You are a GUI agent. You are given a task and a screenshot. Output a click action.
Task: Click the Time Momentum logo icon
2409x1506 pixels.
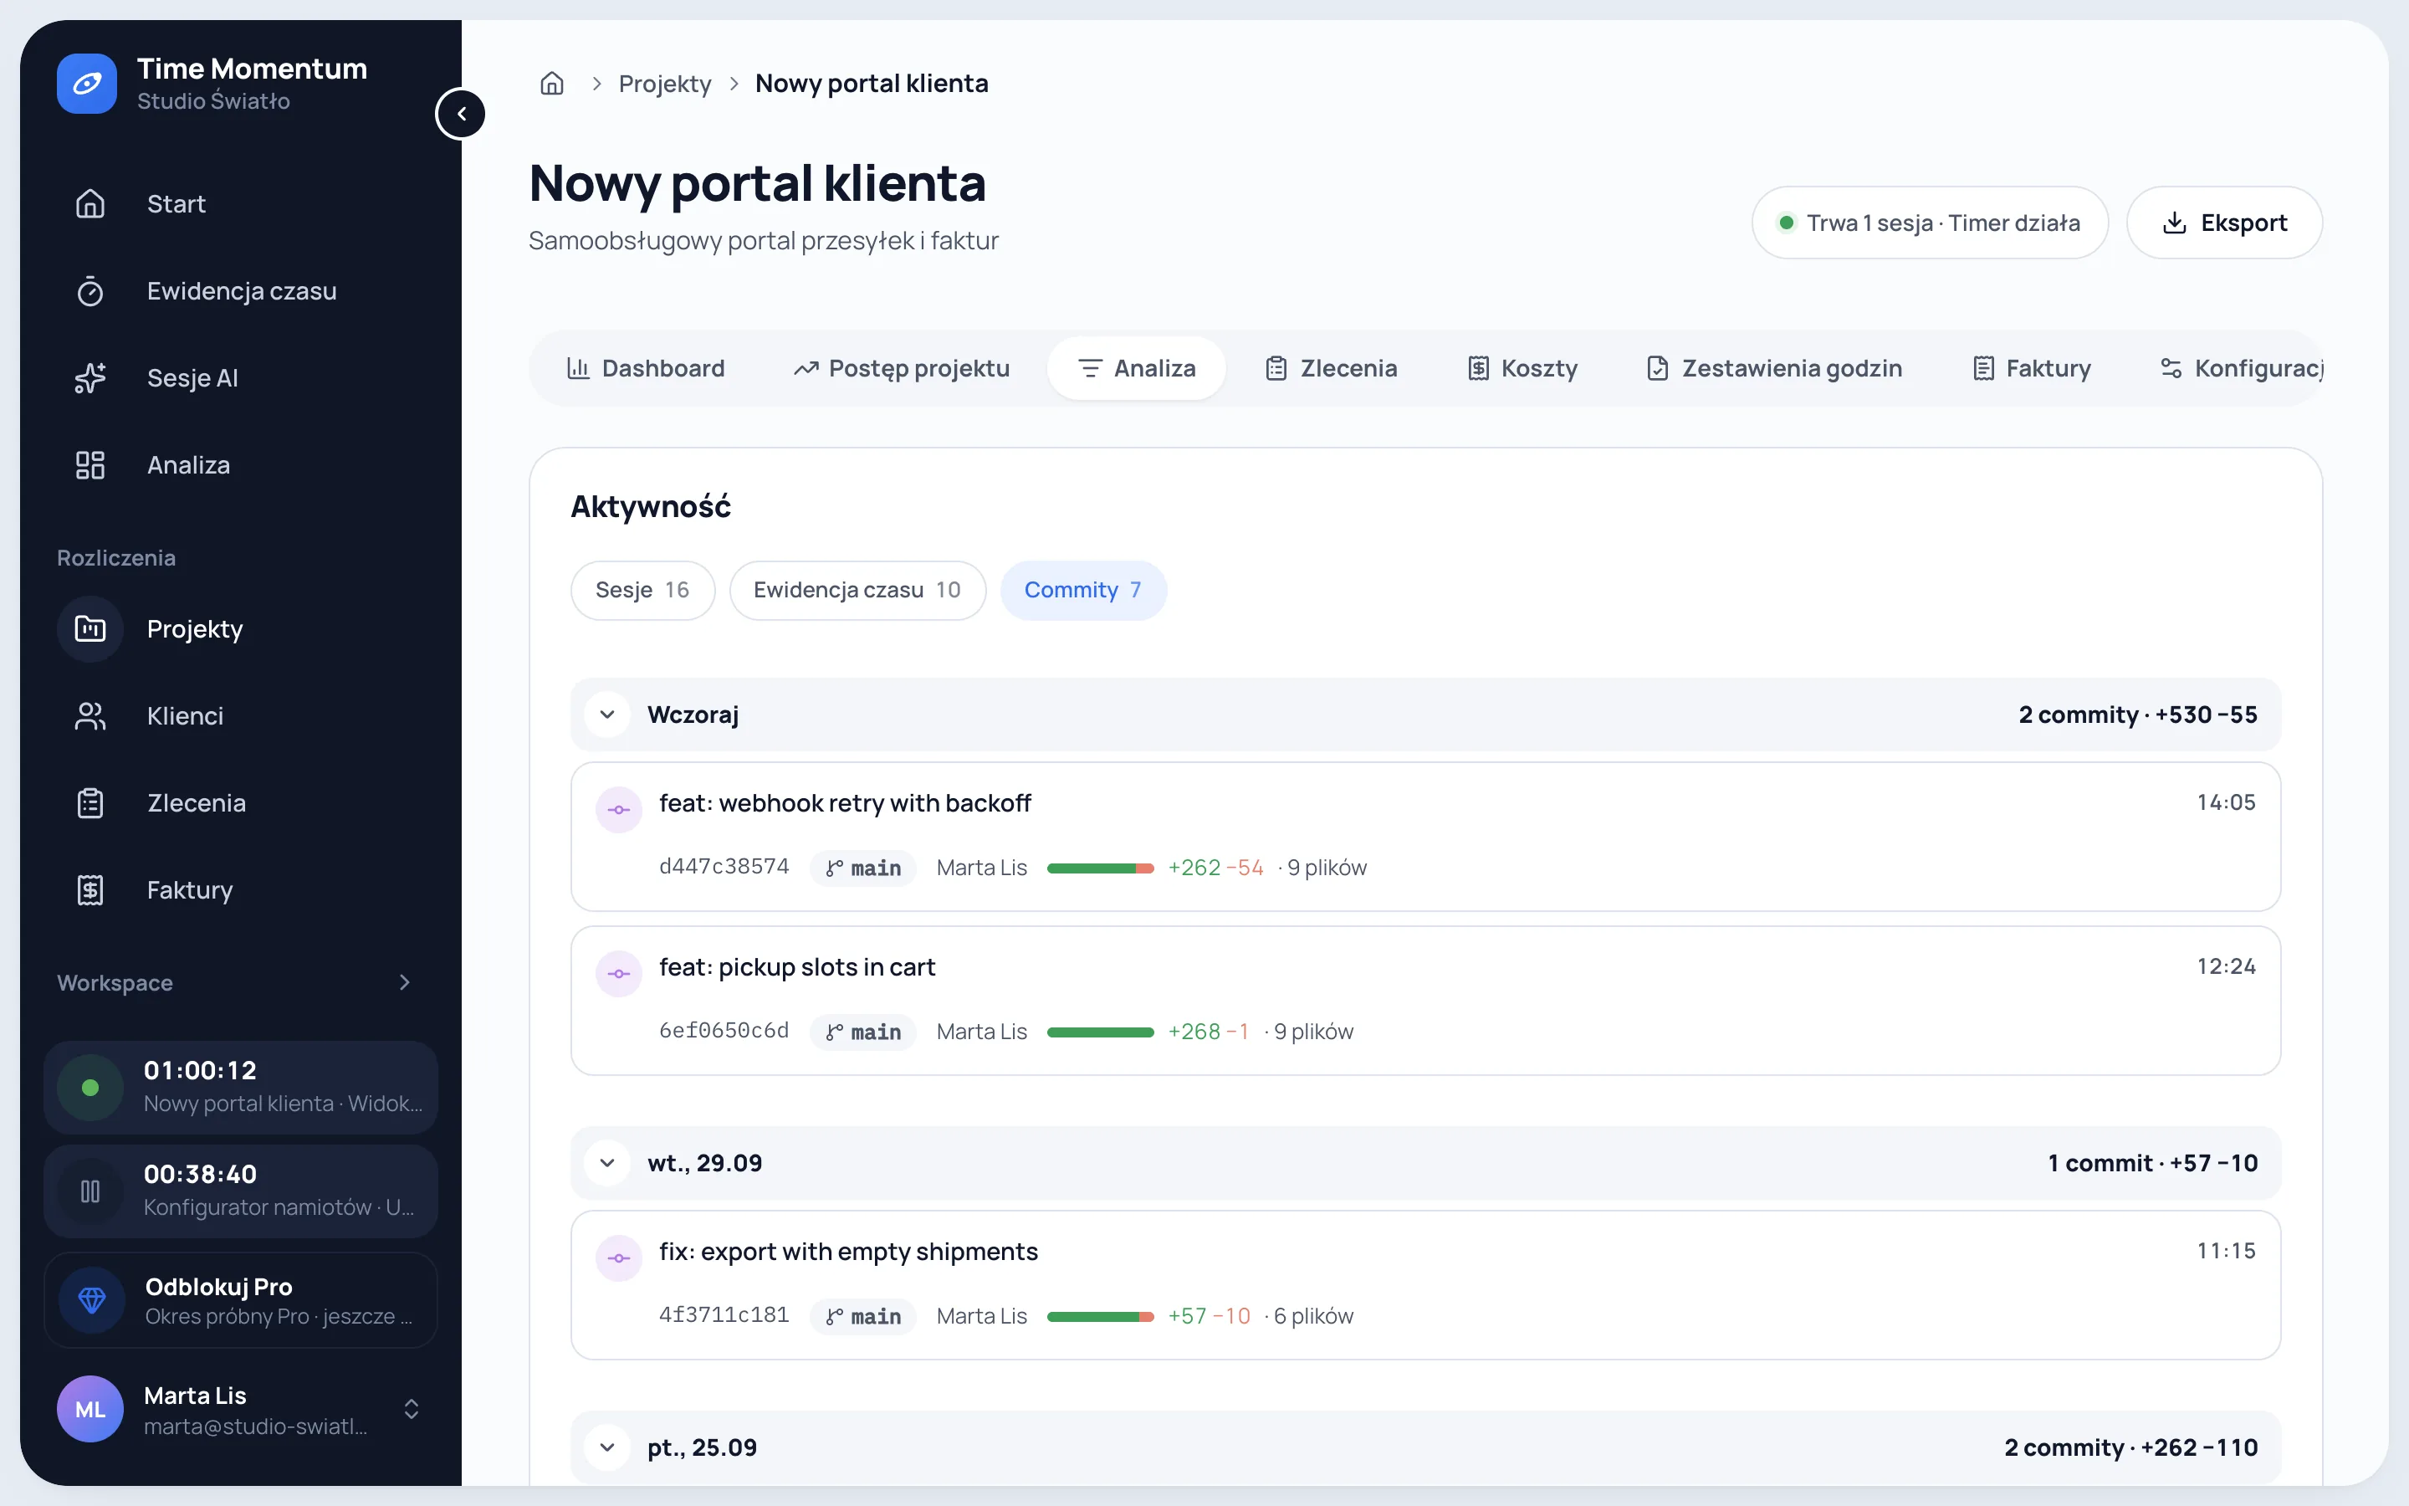87,84
